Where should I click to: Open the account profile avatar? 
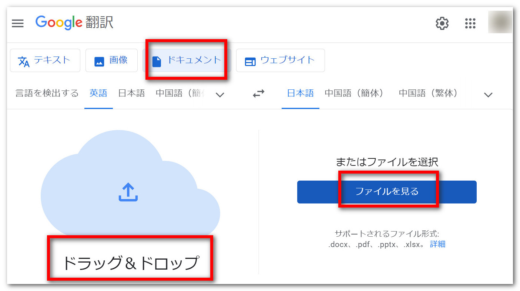coord(500,22)
